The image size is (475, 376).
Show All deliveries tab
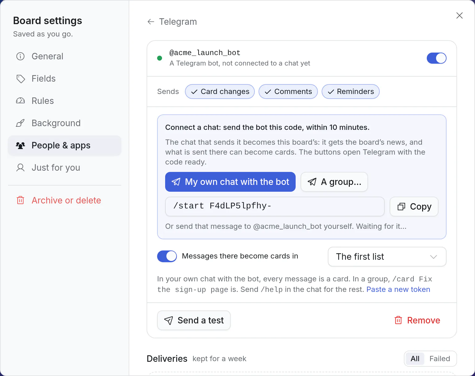415,359
